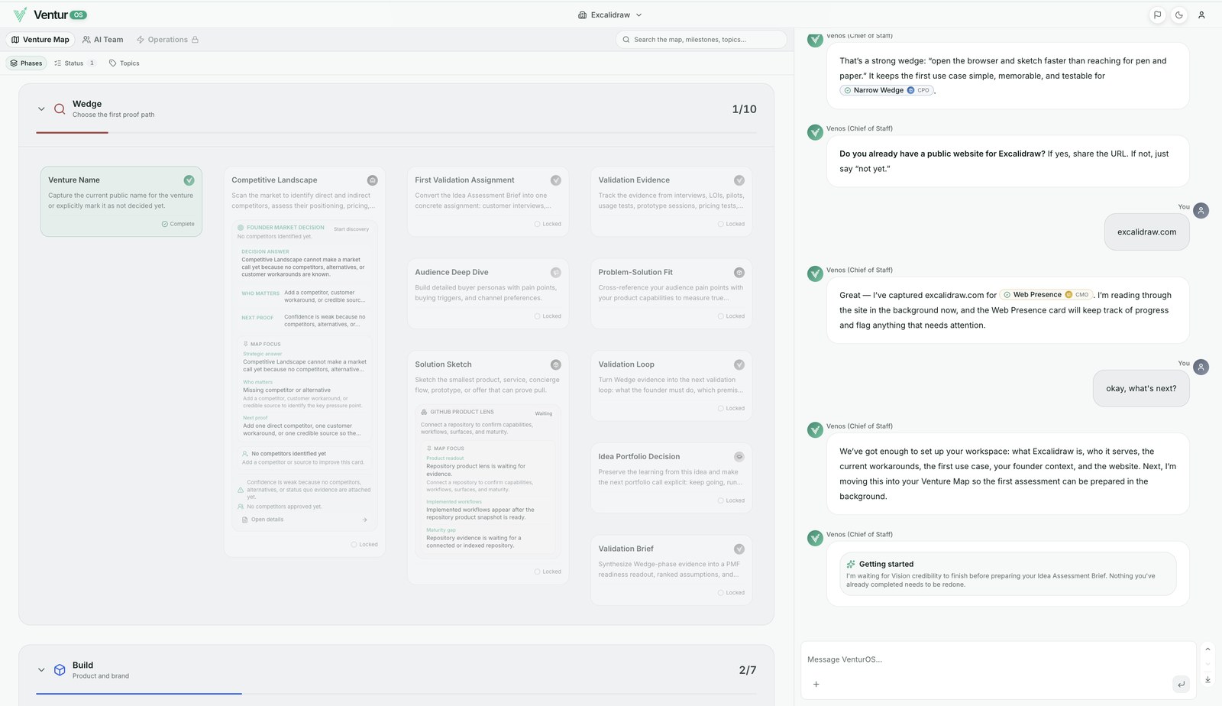Click the Wedge phase progress bar
The height and width of the screenshot is (706, 1222).
coord(396,133)
